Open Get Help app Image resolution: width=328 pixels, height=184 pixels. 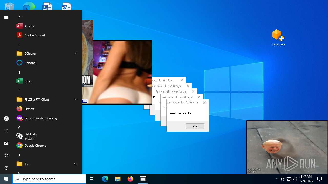[x=46, y=136]
